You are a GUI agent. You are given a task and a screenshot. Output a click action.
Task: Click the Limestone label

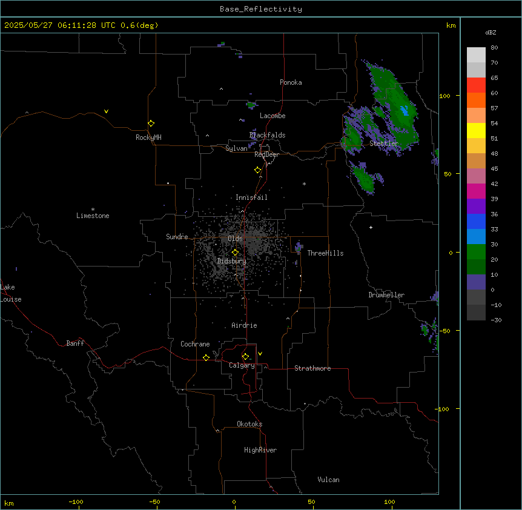[x=93, y=216]
